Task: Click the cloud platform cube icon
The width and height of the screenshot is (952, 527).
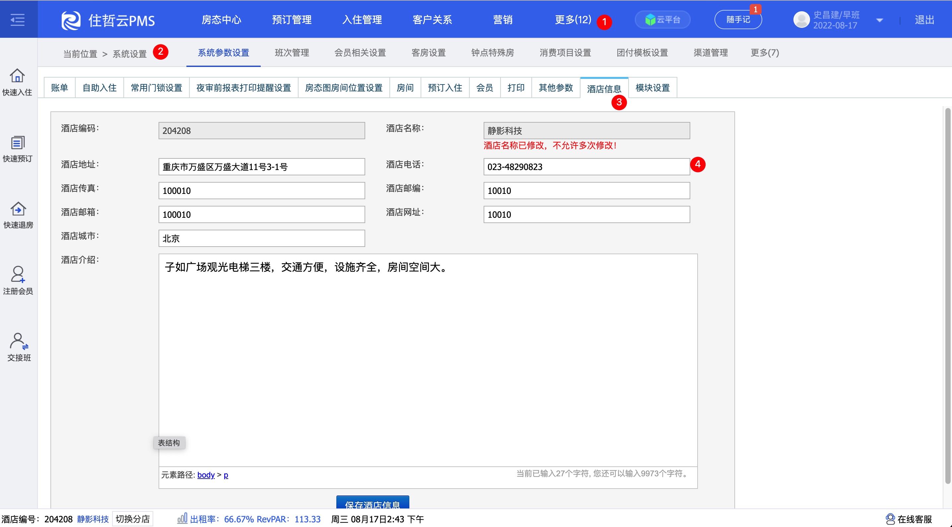Action: 650,20
